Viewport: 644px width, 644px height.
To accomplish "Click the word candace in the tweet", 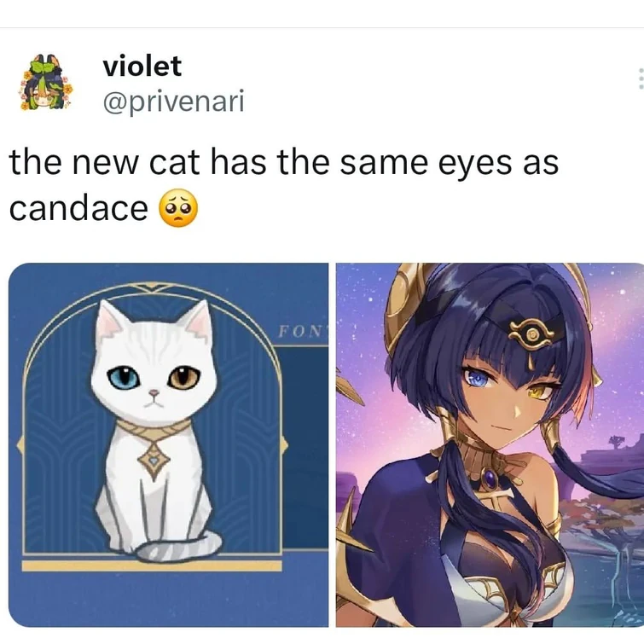I will point(78,208).
